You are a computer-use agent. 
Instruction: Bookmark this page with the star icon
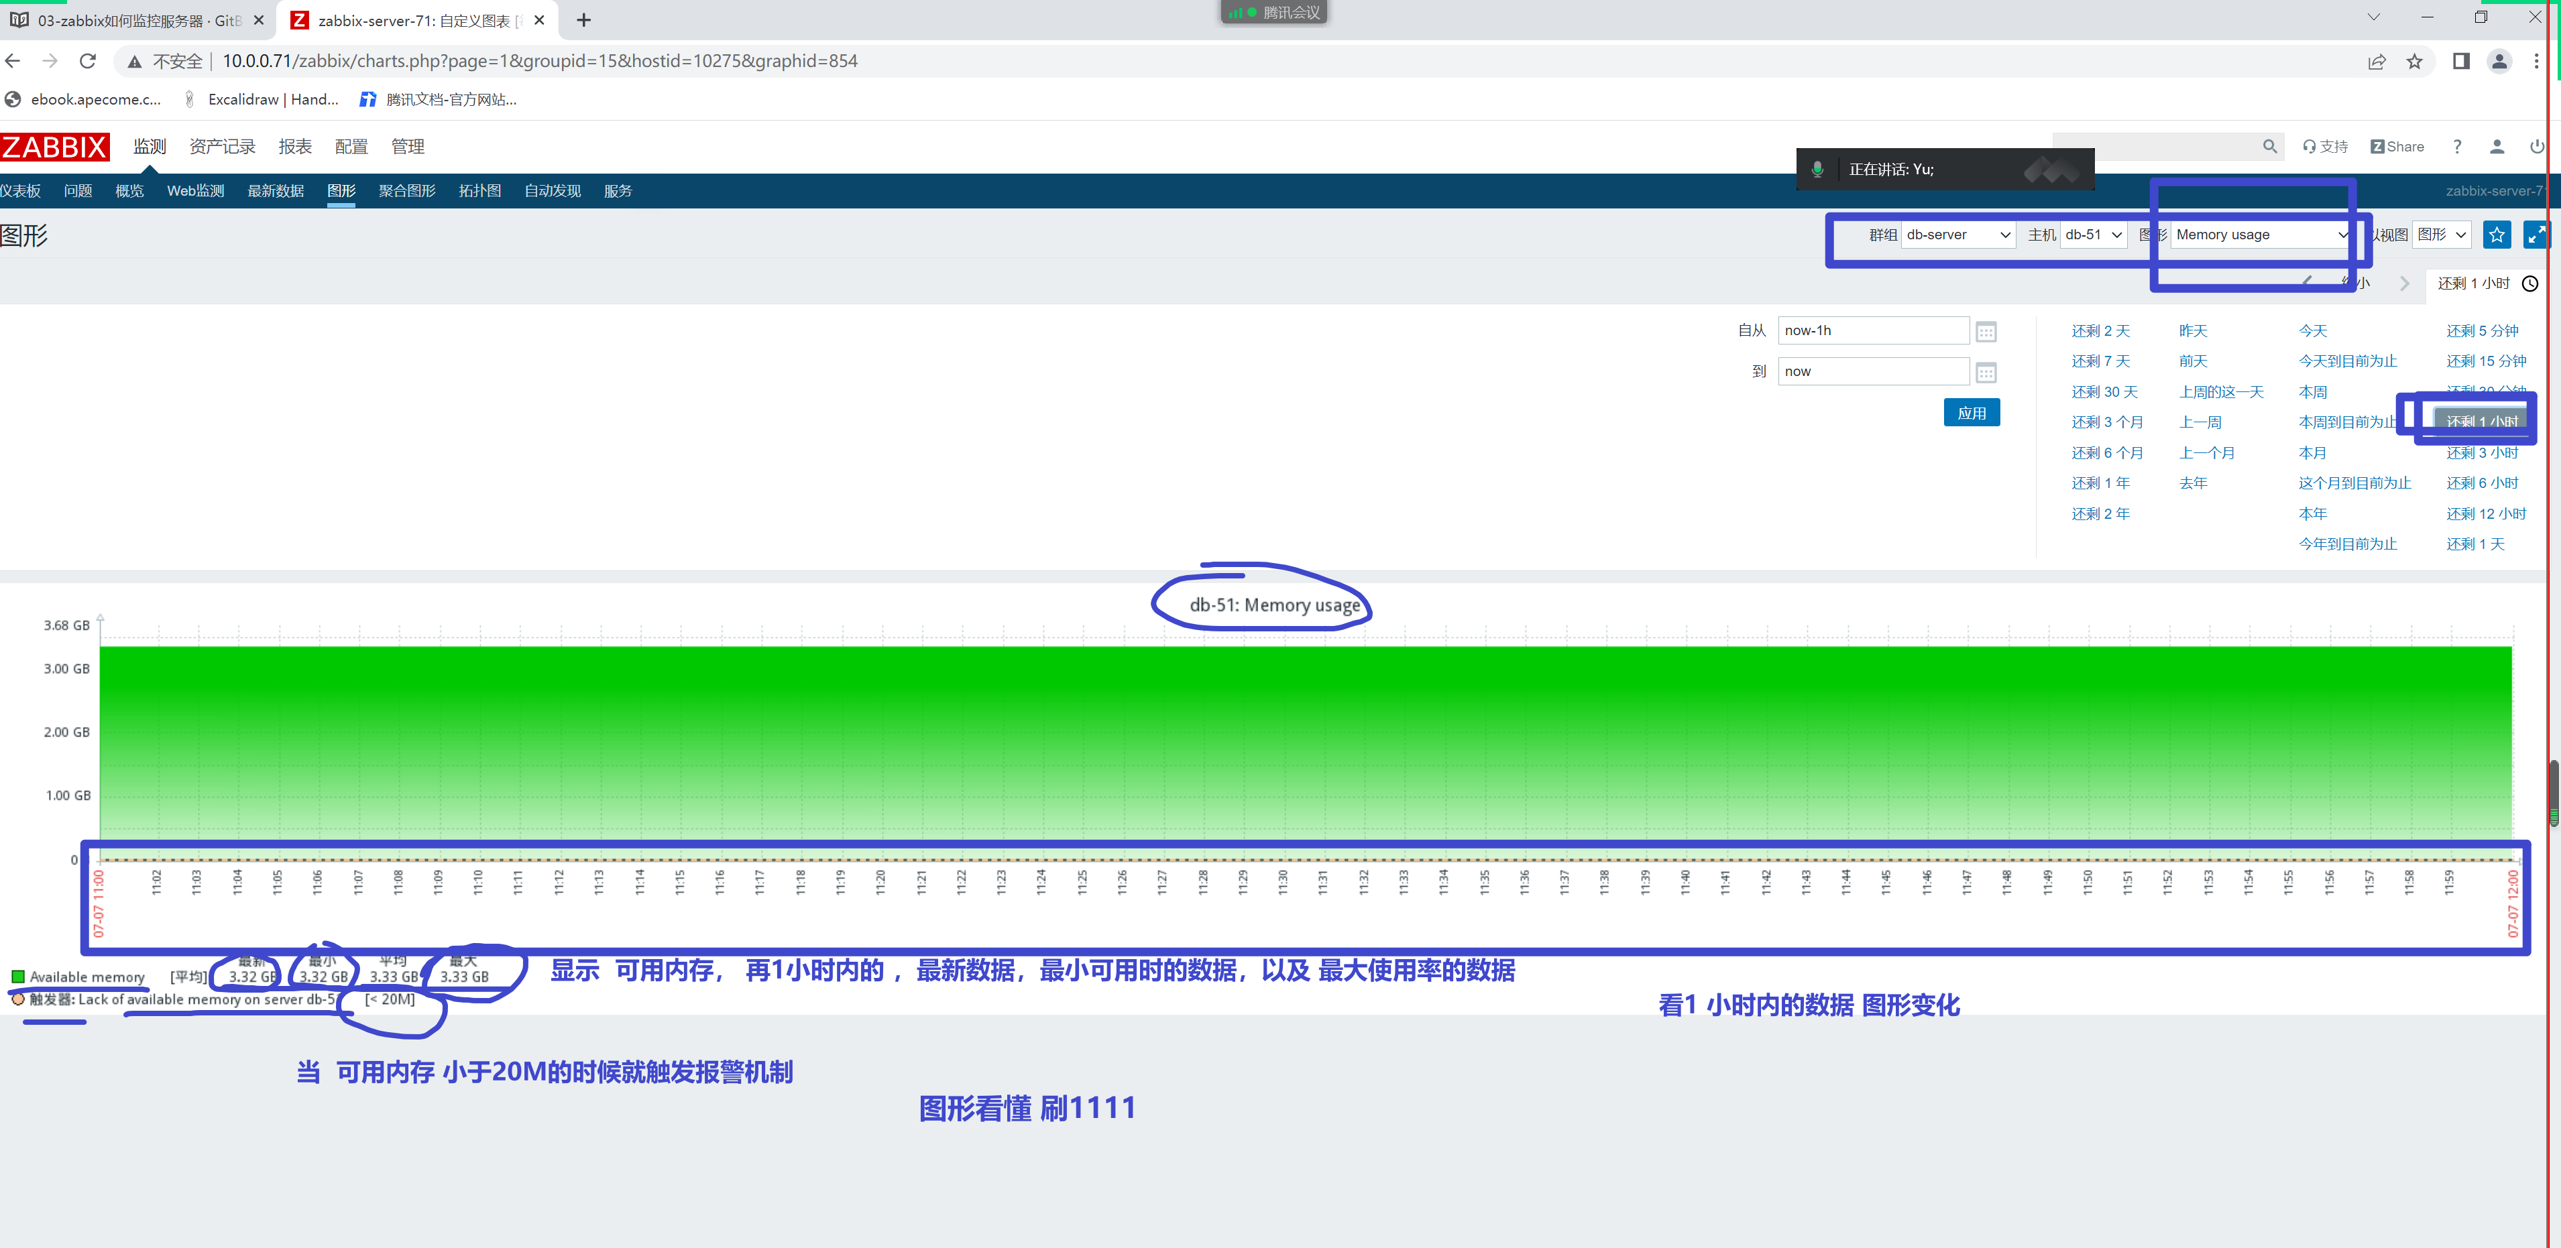tap(2415, 62)
